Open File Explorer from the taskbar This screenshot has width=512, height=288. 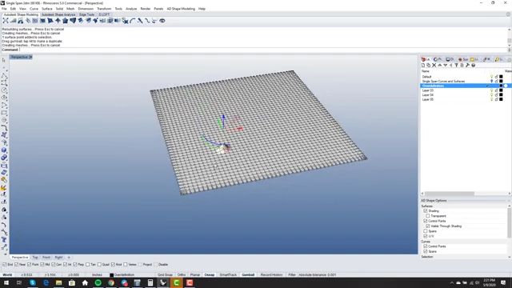pyautogui.click(x=58, y=282)
